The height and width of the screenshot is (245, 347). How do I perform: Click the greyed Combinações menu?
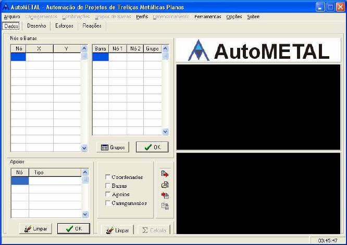coord(76,17)
